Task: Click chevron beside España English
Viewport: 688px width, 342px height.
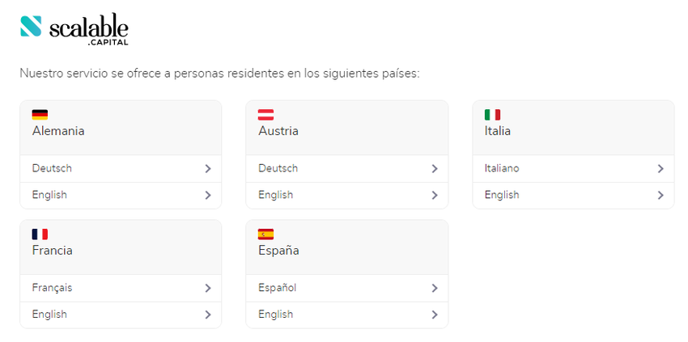Action: tap(435, 315)
